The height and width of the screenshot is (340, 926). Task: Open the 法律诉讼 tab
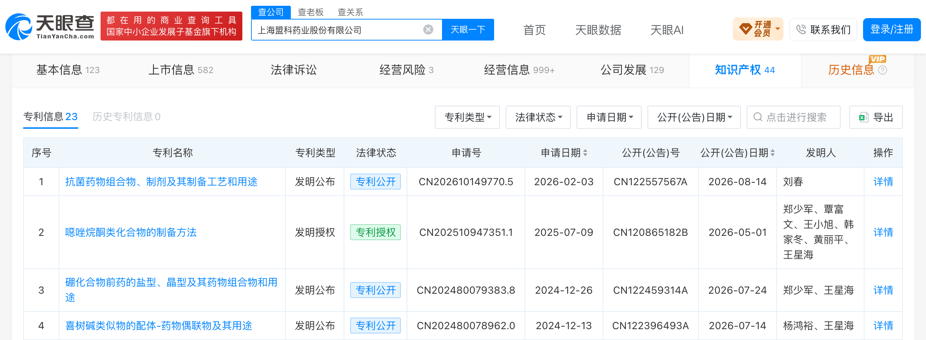[294, 70]
